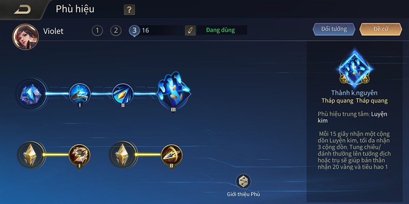Image resolution: width=409 pixels, height=204 pixels.
Task: Open the question mark help icon
Action: (129, 10)
